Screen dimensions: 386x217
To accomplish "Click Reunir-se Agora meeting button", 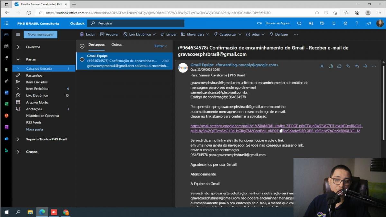I will click(273, 23).
